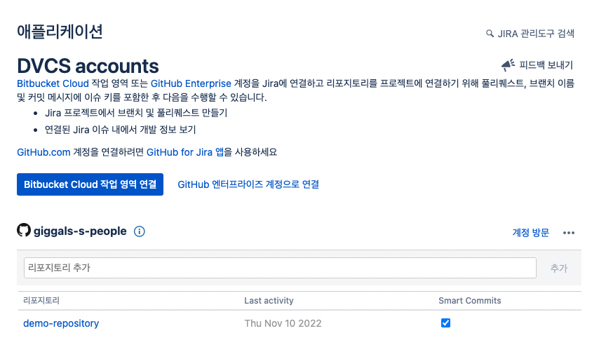Follow the Bitbucket Cloud link in description
This screenshot has width=592, height=338.
tap(53, 83)
